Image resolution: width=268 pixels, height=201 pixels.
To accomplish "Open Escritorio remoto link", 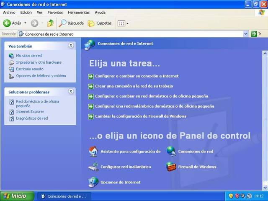I will (x=30, y=69).
